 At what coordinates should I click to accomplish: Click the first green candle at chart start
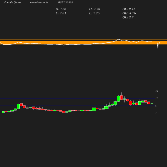[x=3, y=112]
